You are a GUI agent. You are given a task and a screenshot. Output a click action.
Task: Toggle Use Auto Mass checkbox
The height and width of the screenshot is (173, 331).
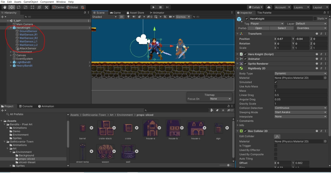[x=276, y=86]
